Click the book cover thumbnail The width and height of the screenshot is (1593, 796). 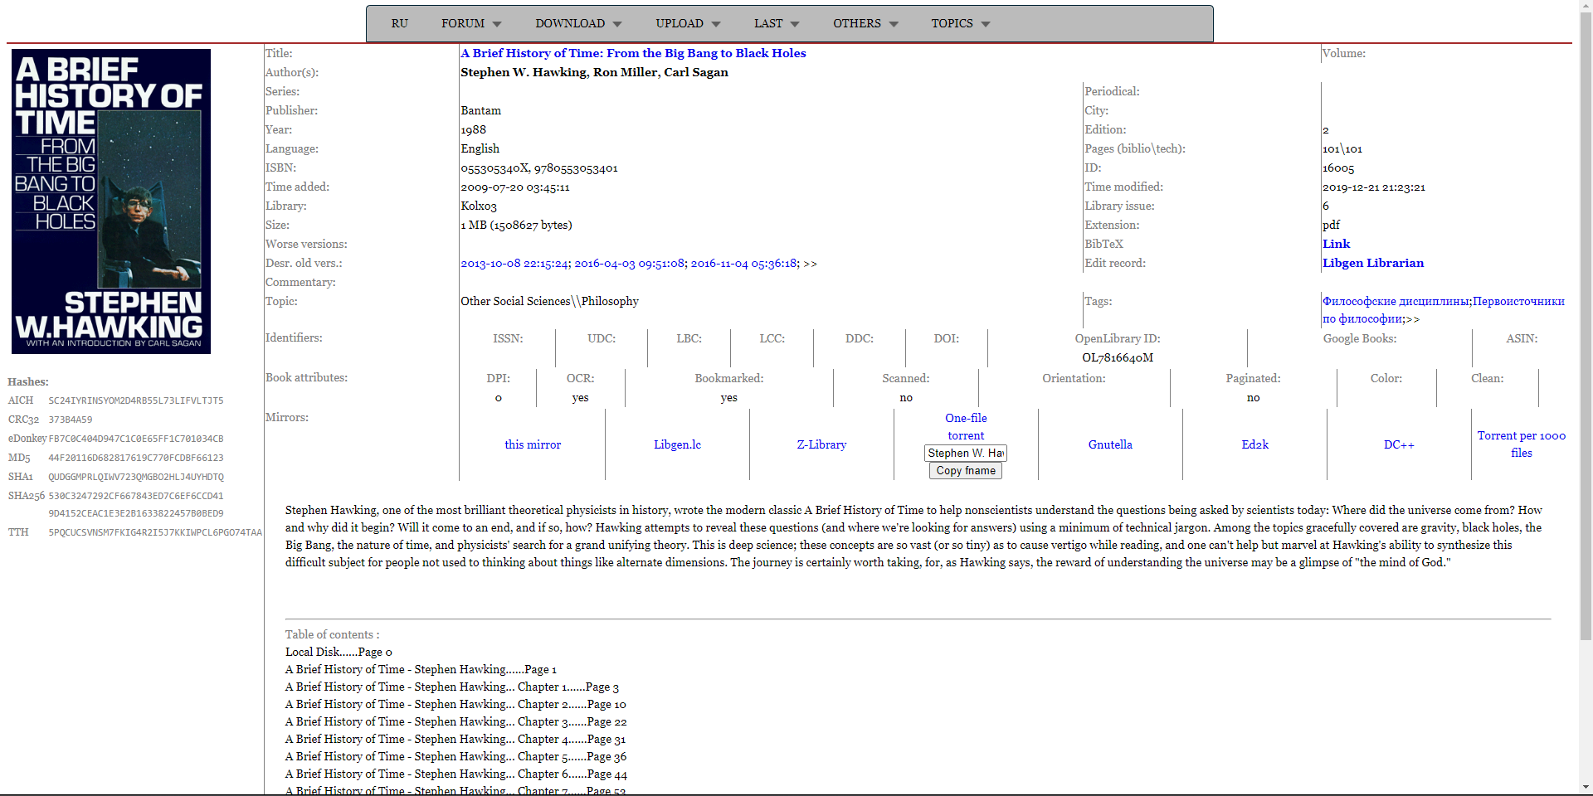coord(111,201)
